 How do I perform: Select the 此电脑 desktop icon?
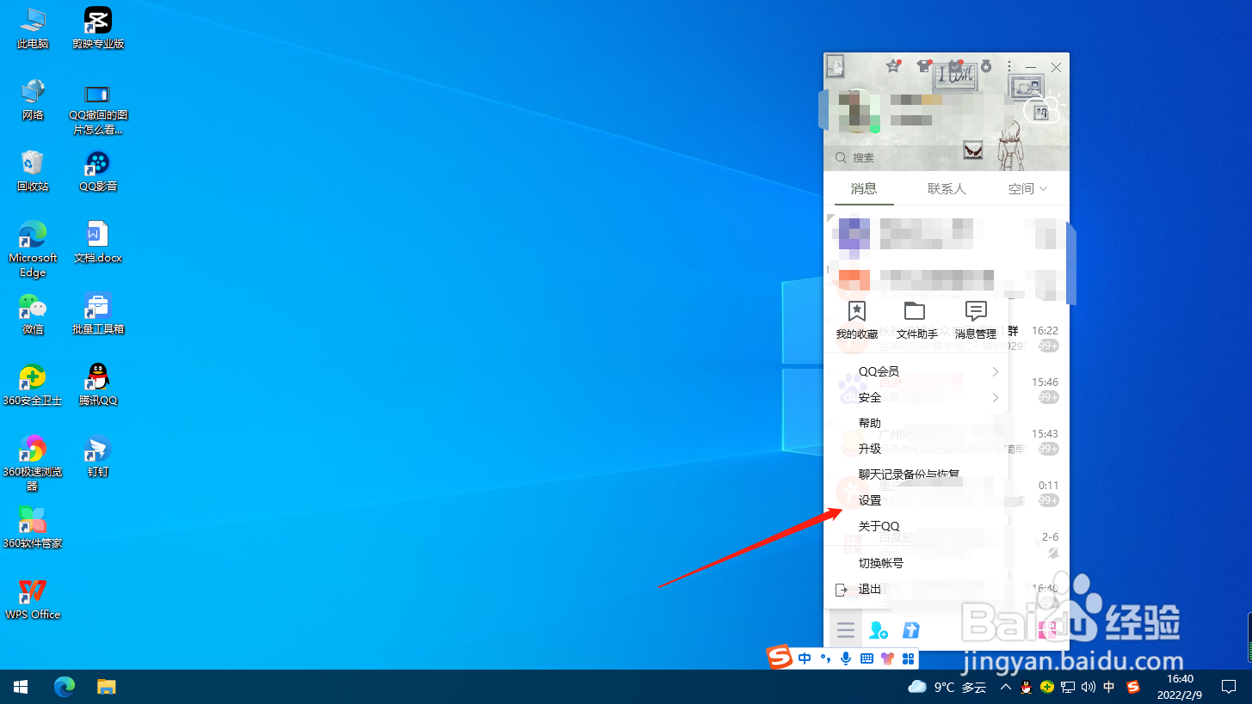[x=33, y=28]
